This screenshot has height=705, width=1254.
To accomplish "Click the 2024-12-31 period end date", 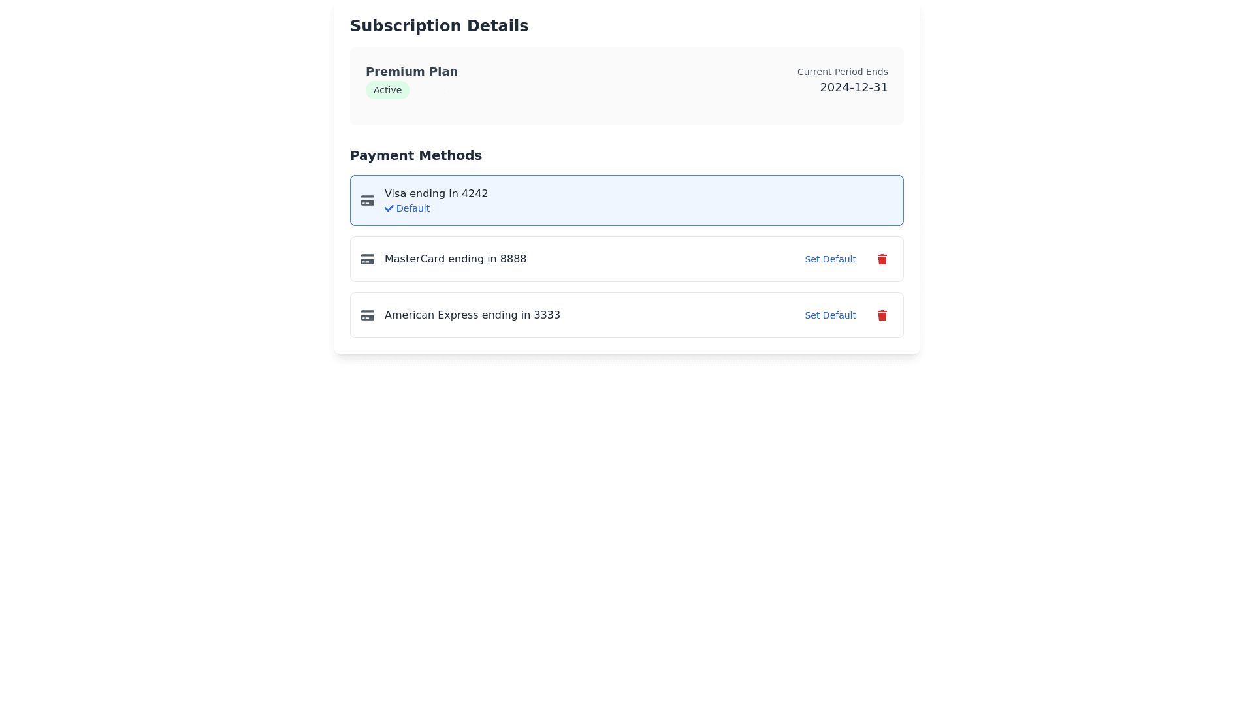I will (854, 87).
